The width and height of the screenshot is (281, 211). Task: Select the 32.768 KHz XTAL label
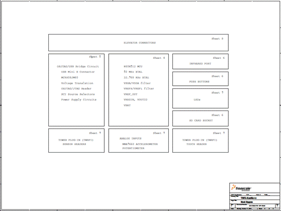point(136,78)
